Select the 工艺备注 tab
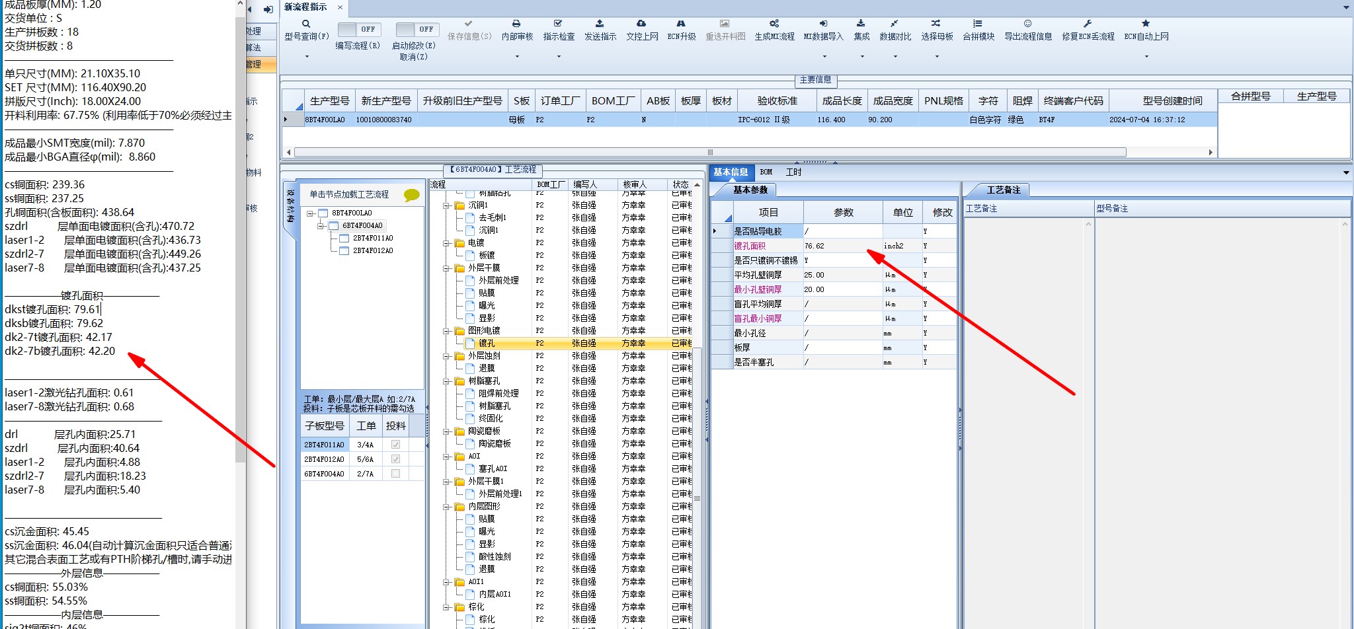This screenshot has width=1354, height=629. [x=1003, y=190]
